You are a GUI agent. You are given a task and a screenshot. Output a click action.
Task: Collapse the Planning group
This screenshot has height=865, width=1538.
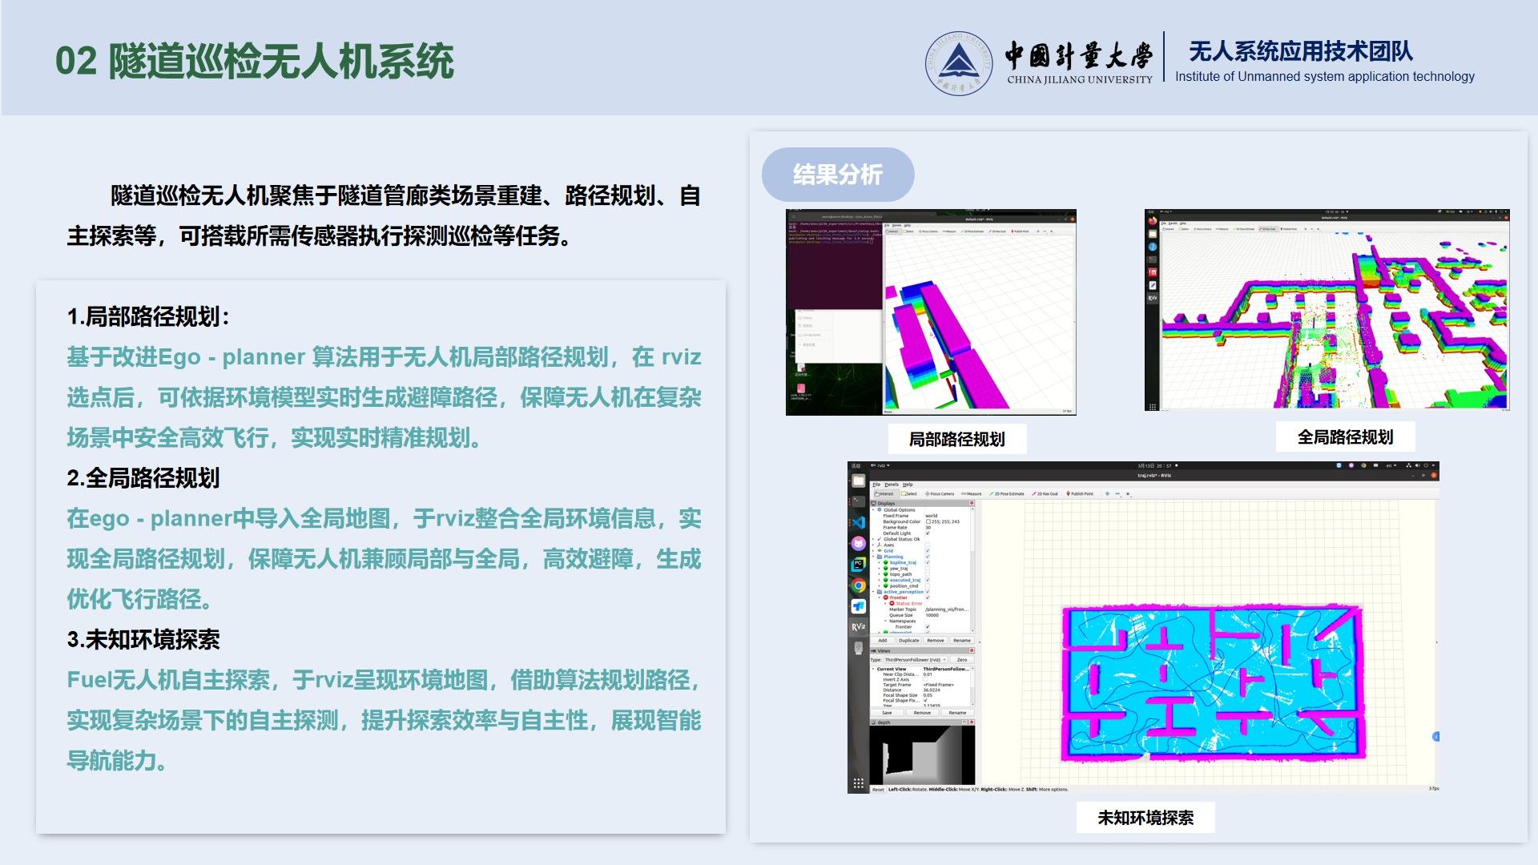(874, 557)
